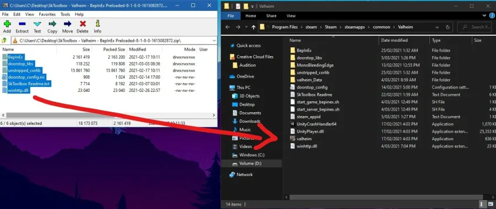Click the Explorer Forward arrow
Image resolution: width=496 pixels, height=209 pixels.
[238, 27]
